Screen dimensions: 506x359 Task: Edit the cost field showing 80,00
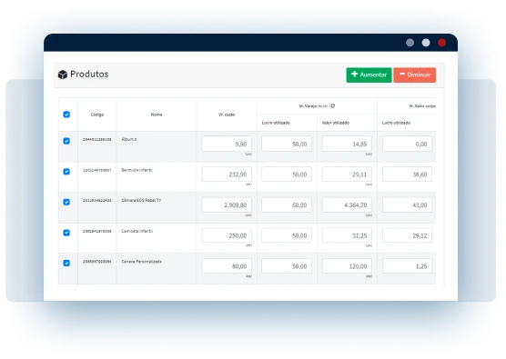227,266
